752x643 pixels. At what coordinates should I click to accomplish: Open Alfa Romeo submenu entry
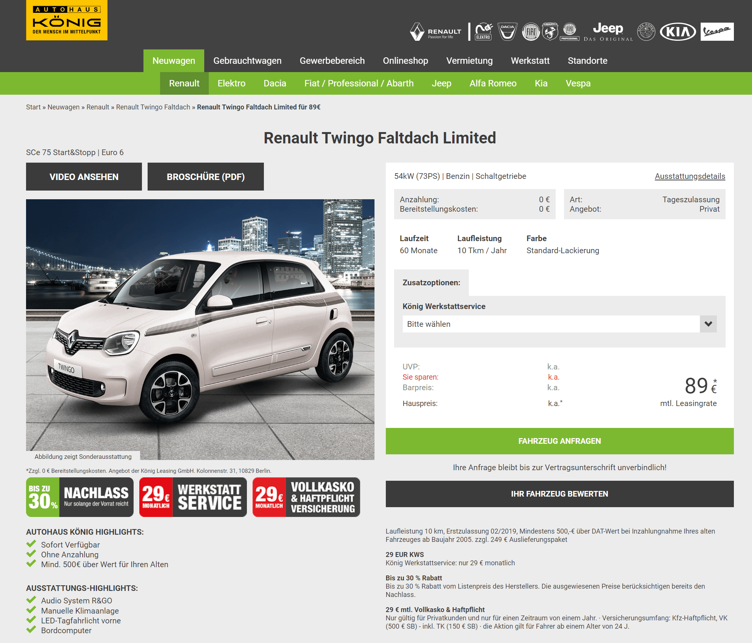pyautogui.click(x=493, y=83)
